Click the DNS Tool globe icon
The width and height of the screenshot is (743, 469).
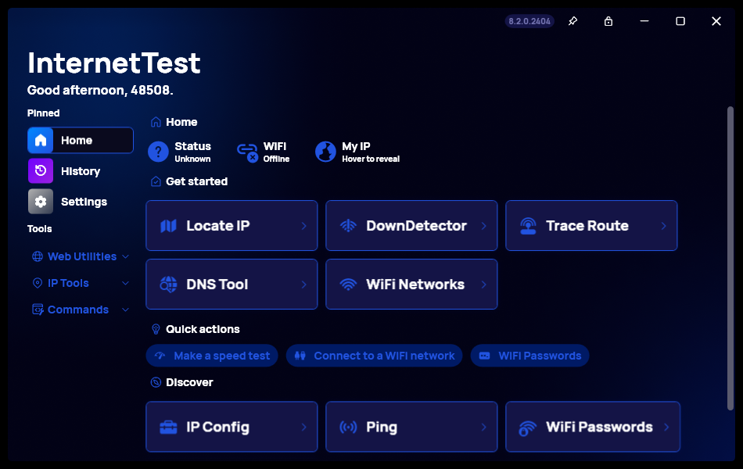point(168,285)
